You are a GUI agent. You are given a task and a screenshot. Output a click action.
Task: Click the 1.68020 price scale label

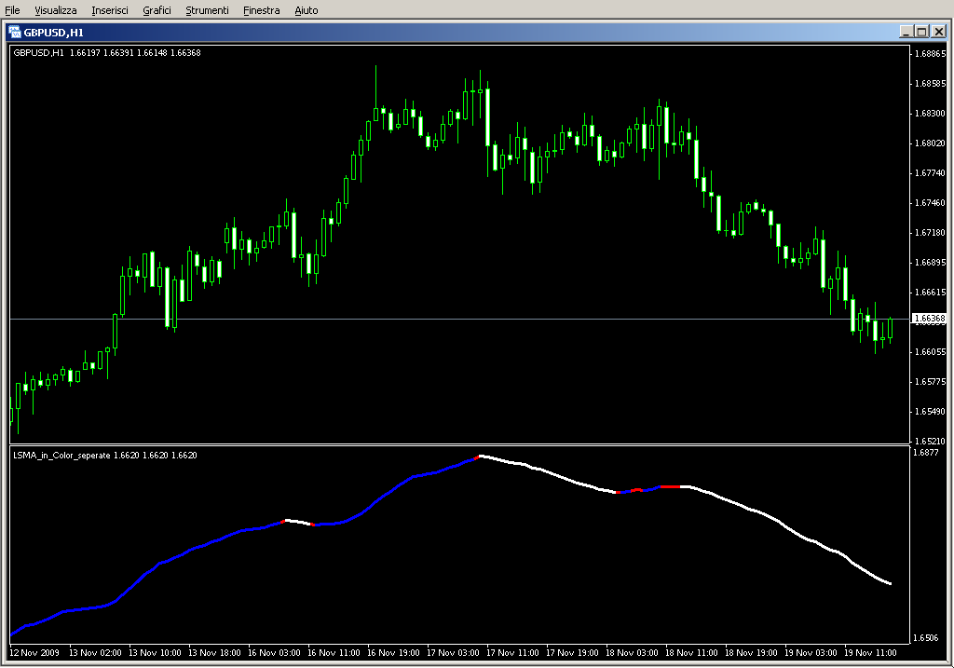[931, 143]
